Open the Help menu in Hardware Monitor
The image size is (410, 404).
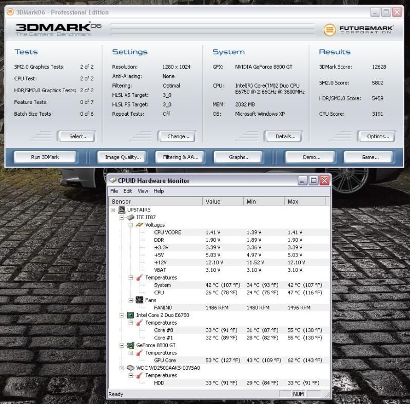click(159, 191)
